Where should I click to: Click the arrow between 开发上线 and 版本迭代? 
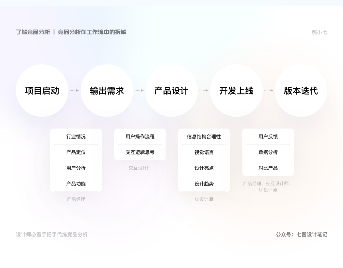(x=269, y=90)
